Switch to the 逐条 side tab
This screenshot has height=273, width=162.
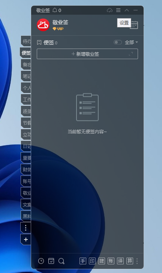point(26,111)
